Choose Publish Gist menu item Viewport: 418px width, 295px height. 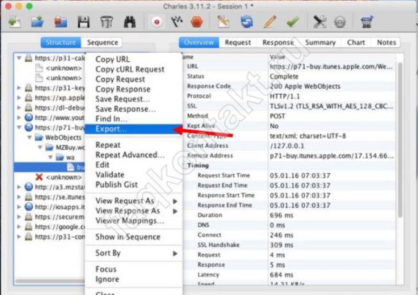(x=134, y=184)
